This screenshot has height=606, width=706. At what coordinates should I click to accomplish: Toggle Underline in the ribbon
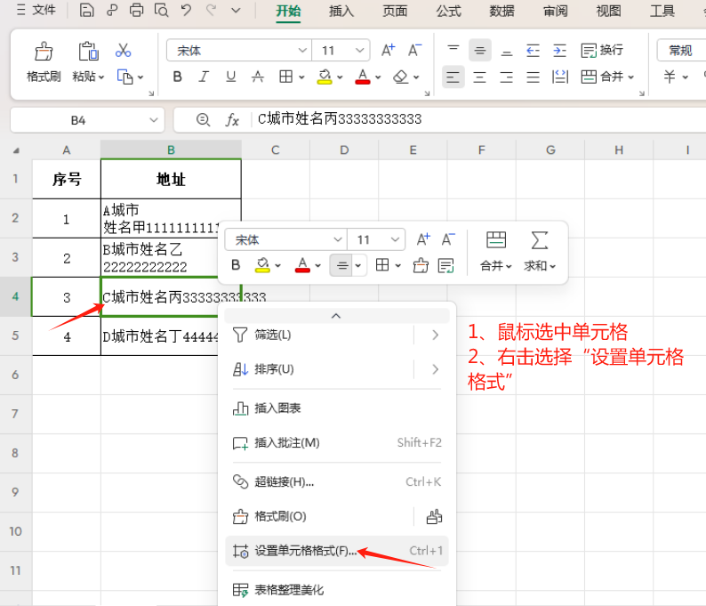click(x=230, y=77)
